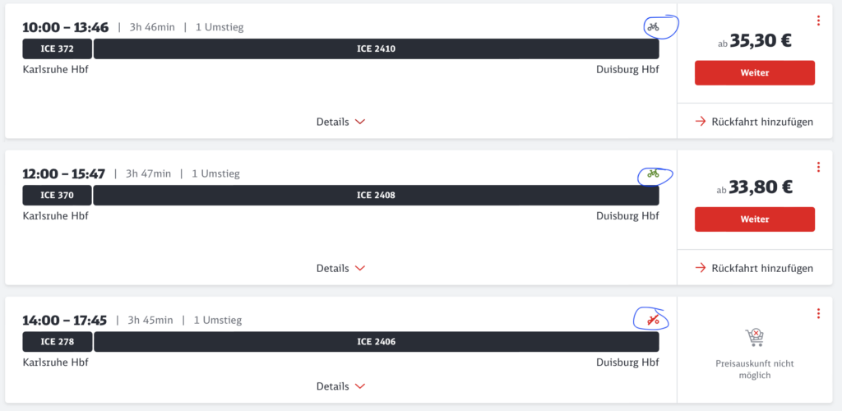Expand Details of the 14:00 – 17:45 connection
The width and height of the screenshot is (842, 411).
tap(341, 386)
